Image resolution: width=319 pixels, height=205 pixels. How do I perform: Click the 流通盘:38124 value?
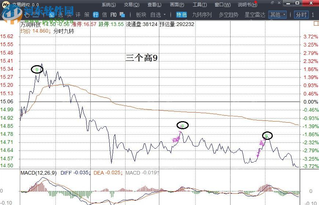[x=142, y=25]
